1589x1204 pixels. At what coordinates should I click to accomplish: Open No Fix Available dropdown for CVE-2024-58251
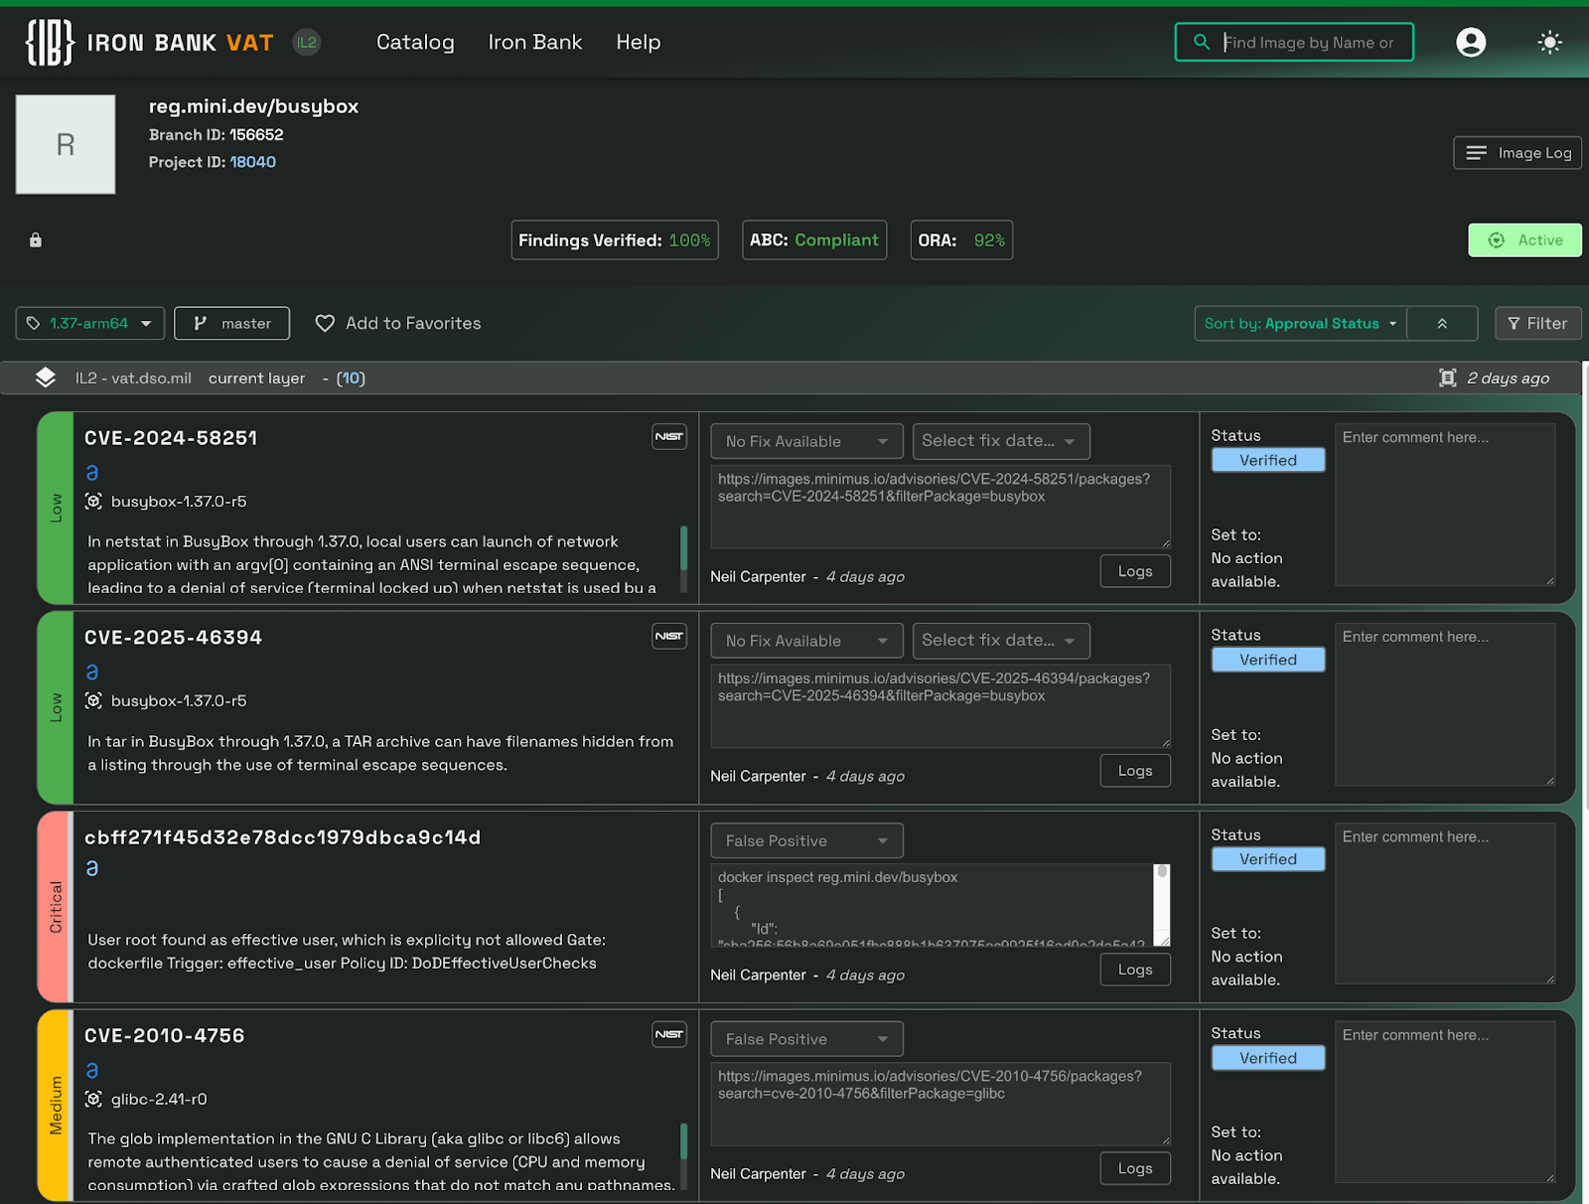click(x=806, y=441)
